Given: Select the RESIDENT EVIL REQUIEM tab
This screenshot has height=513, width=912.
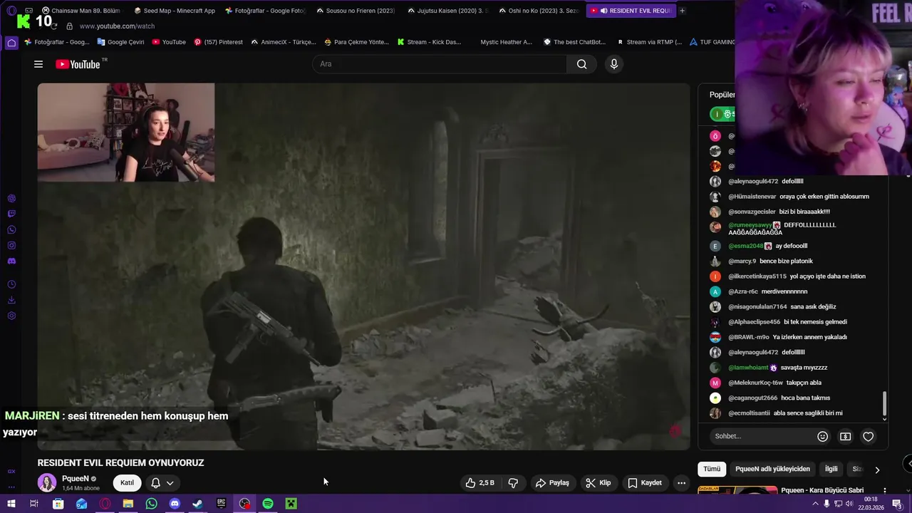Looking at the screenshot, I should pyautogui.click(x=630, y=11).
